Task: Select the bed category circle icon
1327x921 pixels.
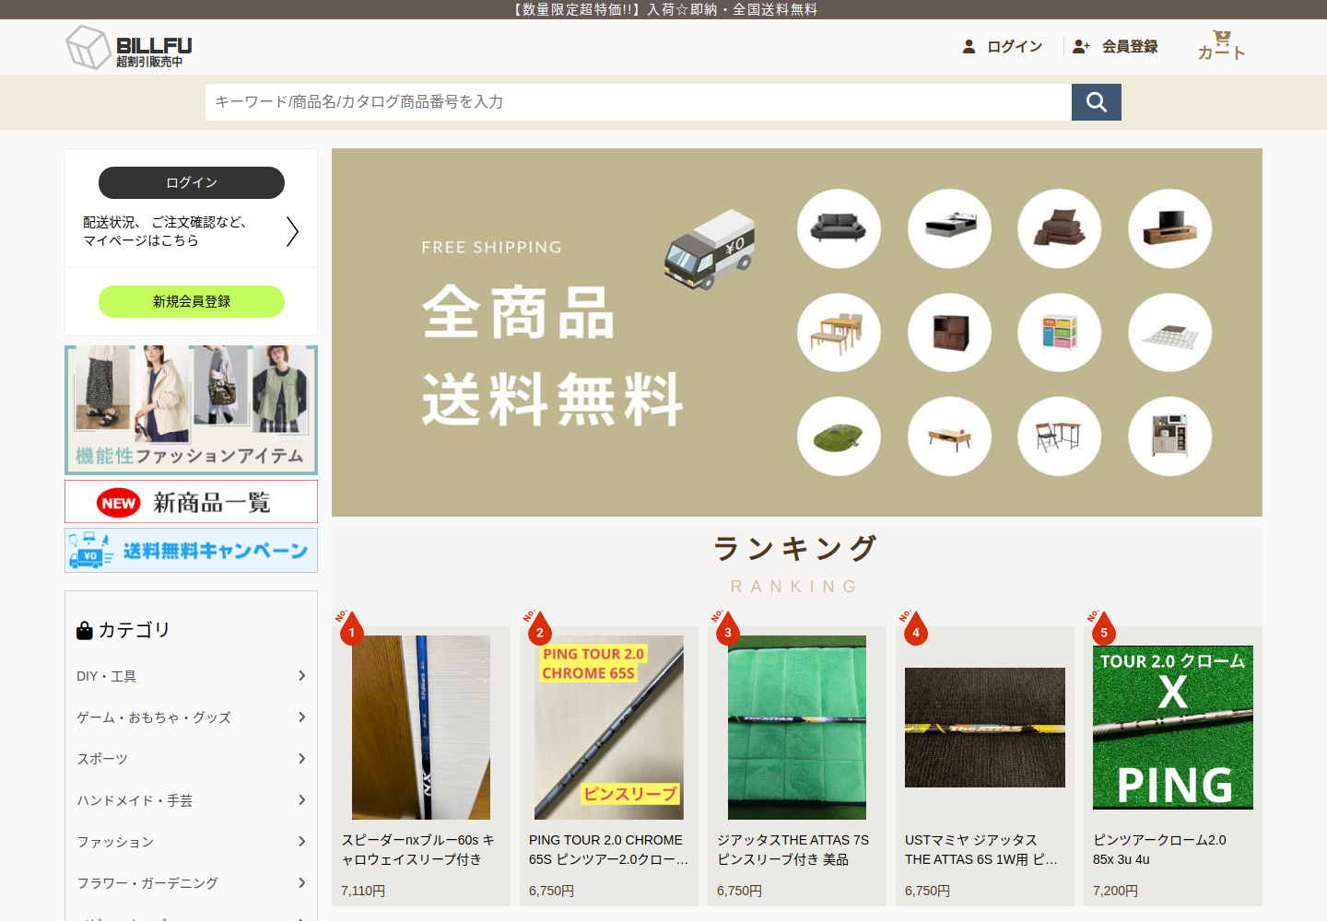Action: pos(949,228)
